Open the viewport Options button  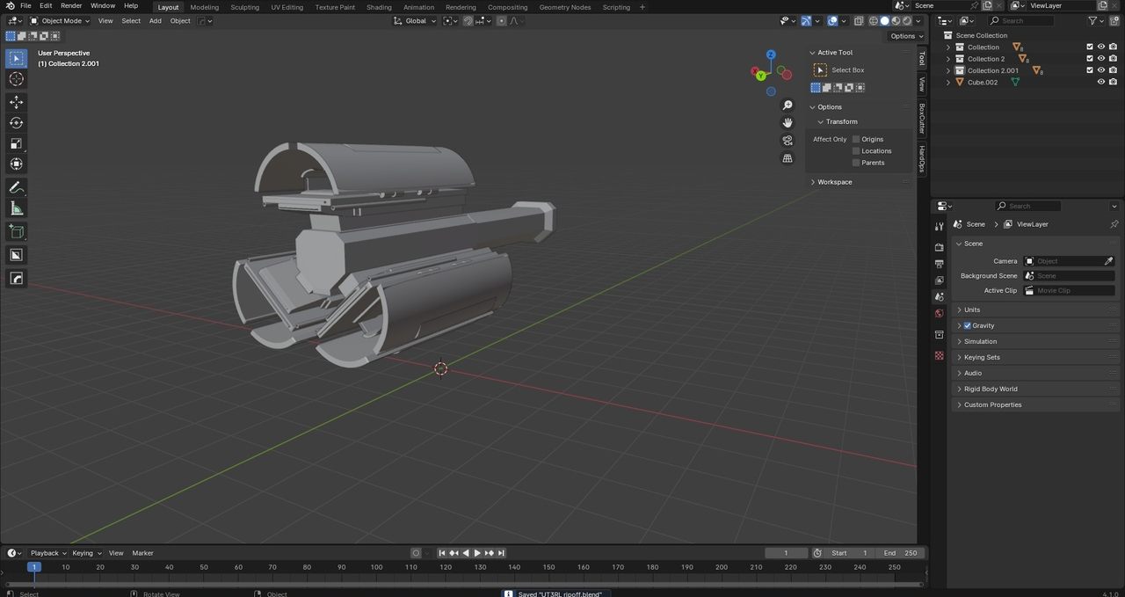point(906,36)
